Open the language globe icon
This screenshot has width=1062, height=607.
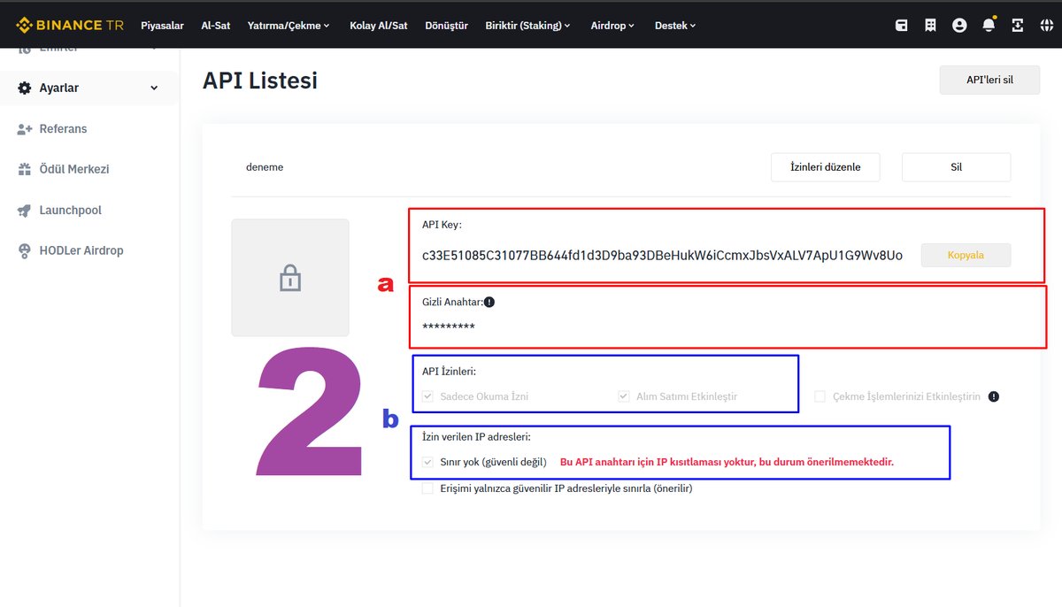coord(1047,26)
